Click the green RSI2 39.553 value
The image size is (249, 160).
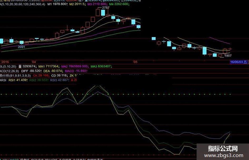coord(39,80)
